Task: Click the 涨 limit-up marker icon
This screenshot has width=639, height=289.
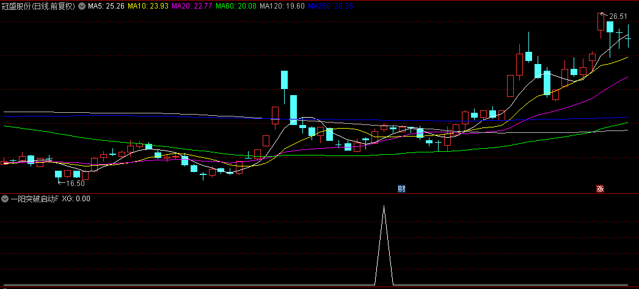Action: click(x=600, y=188)
